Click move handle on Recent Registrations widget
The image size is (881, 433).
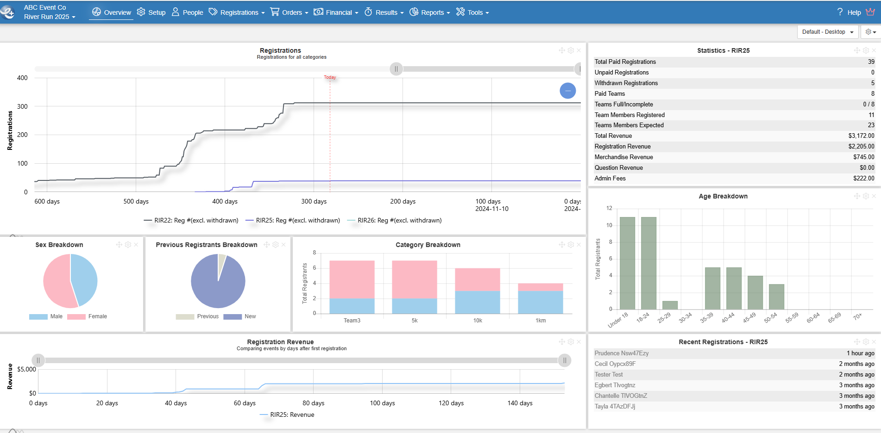[x=857, y=342]
